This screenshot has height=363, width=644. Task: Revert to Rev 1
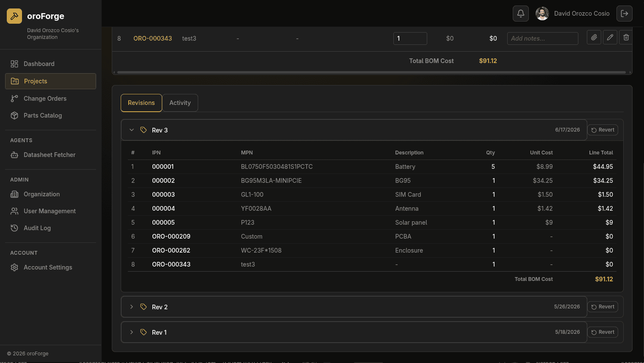coord(603,332)
